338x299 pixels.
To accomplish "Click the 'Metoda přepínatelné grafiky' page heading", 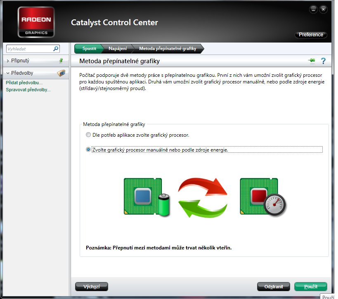I will (x=119, y=61).
